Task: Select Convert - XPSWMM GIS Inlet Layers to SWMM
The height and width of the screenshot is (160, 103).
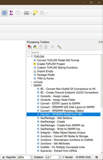Action: click(x=67, y=107)
